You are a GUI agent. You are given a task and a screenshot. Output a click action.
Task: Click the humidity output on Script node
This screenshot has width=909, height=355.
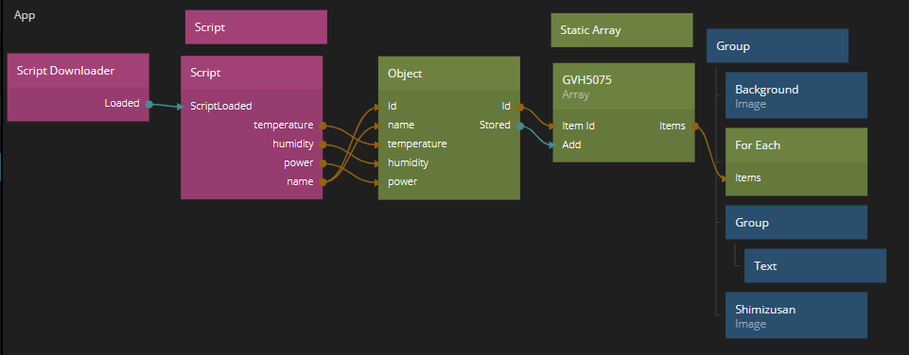[x=323, y=144]
